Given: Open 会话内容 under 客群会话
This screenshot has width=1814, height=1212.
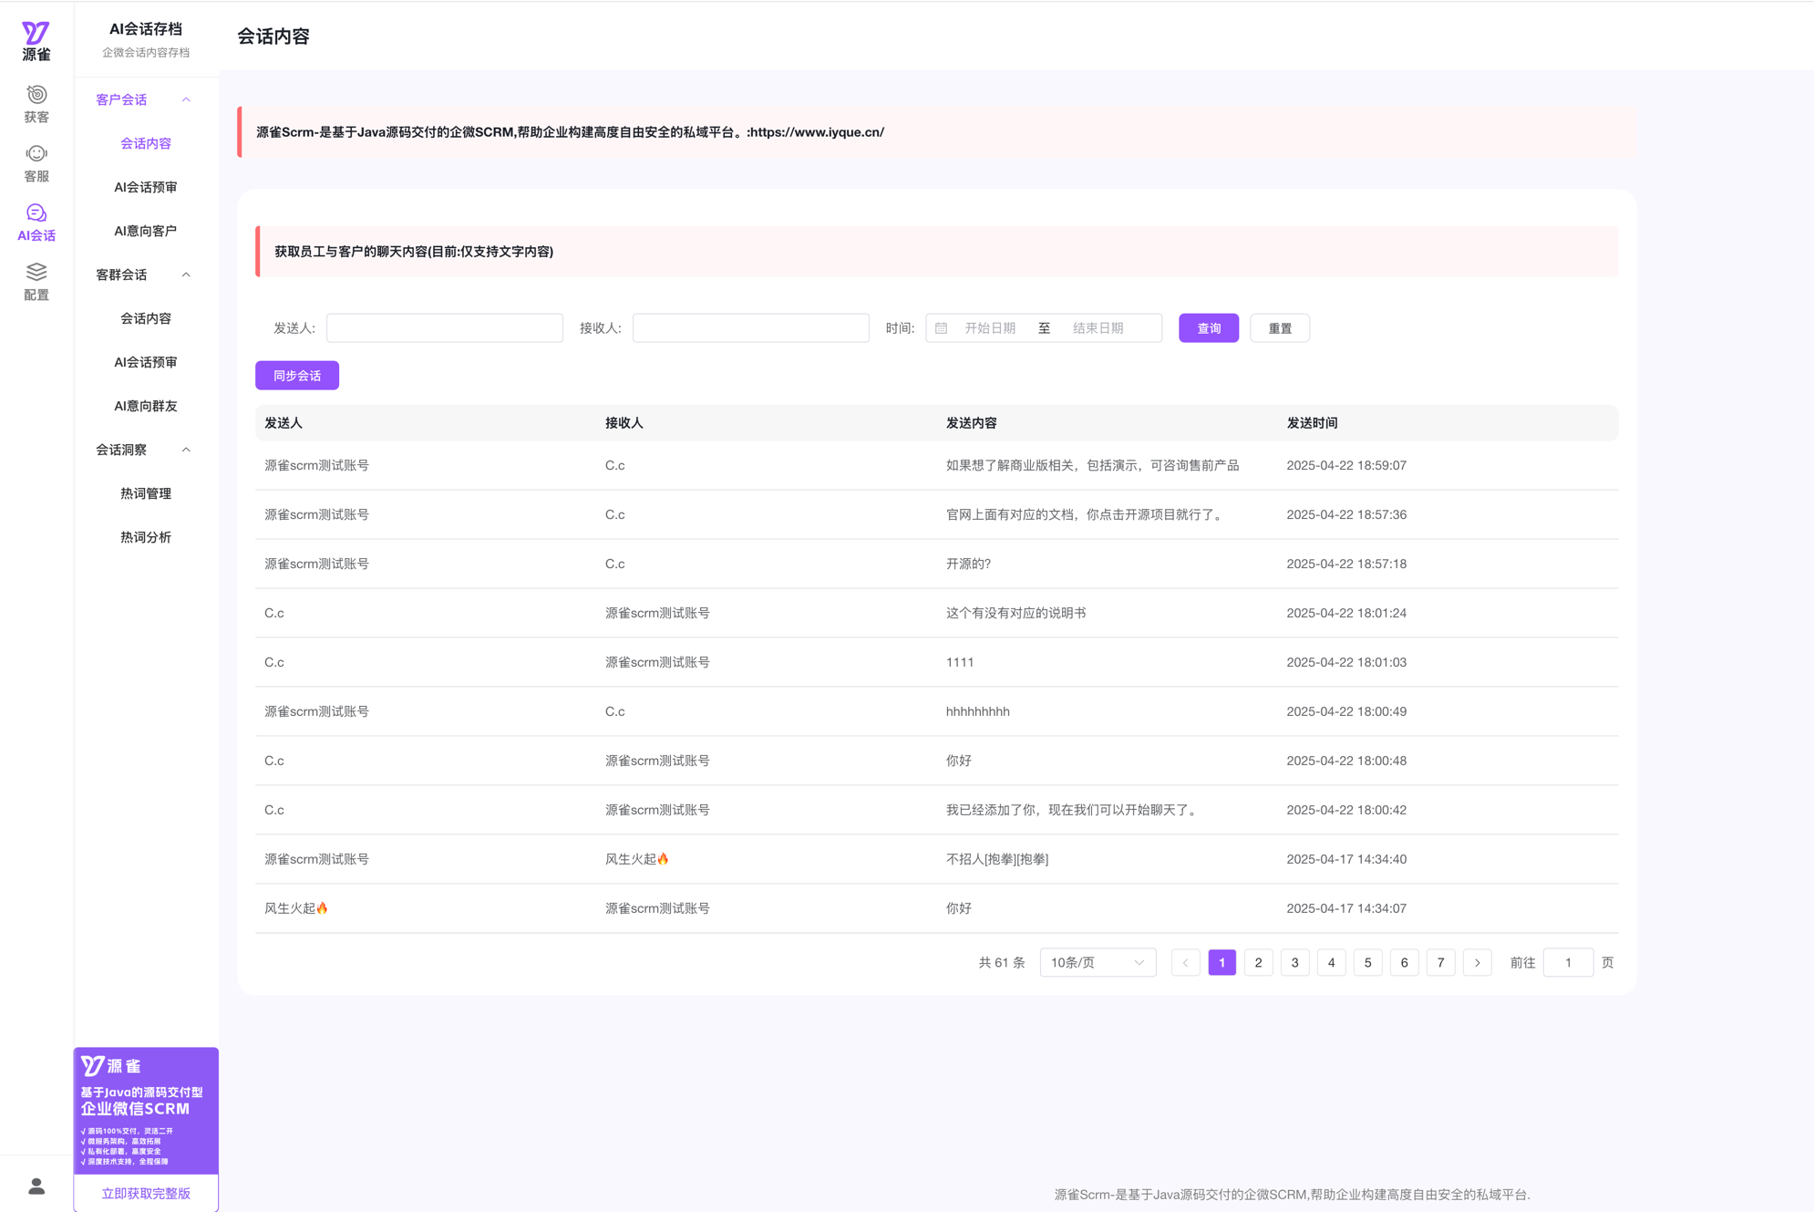Looking at the screenshot, I should tap(146, 318).
